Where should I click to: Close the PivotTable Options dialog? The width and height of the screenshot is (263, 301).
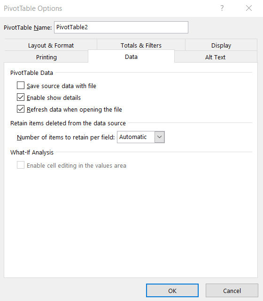click(x=249, y=8)
